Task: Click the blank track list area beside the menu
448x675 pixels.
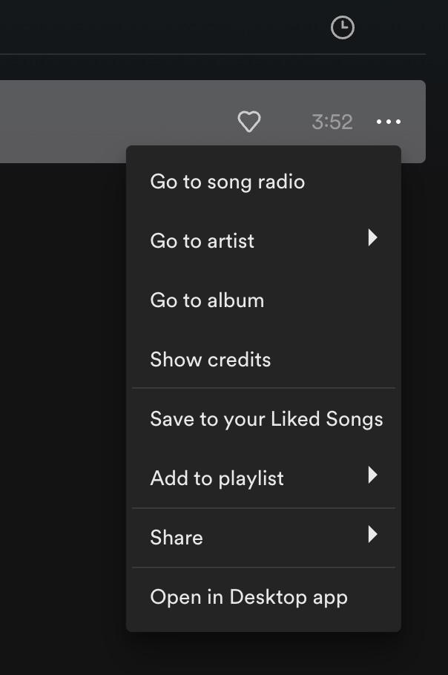Action: 59,371
